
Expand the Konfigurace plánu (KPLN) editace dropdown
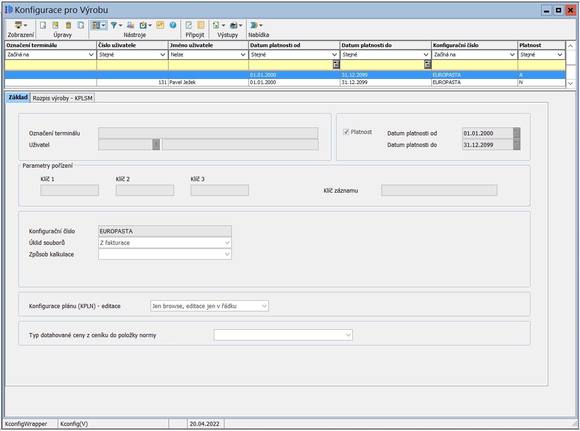point(264,306)
